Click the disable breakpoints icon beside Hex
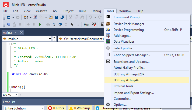This screenshot has width=192, height=110. 94,24
